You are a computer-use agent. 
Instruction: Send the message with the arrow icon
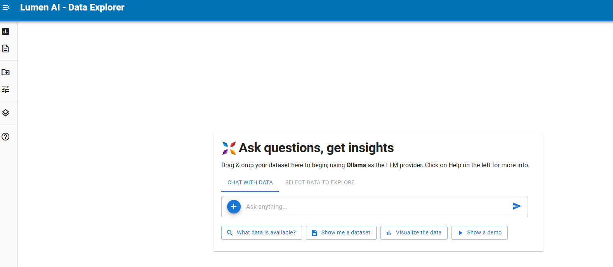coord(517,206)
